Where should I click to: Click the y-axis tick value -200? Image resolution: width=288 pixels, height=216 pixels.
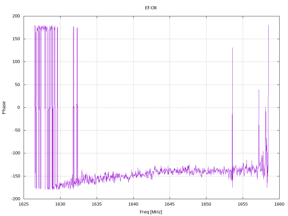coord(16,199)
